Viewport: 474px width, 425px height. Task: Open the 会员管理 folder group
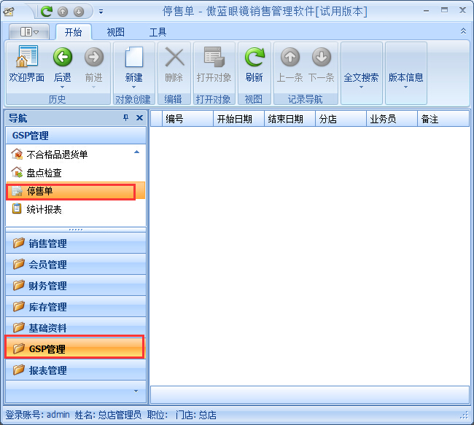point(76,264)
